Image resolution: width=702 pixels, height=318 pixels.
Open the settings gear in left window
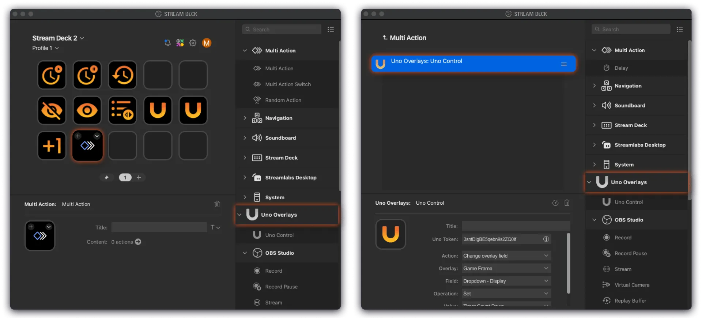click(x=193, y=43)
